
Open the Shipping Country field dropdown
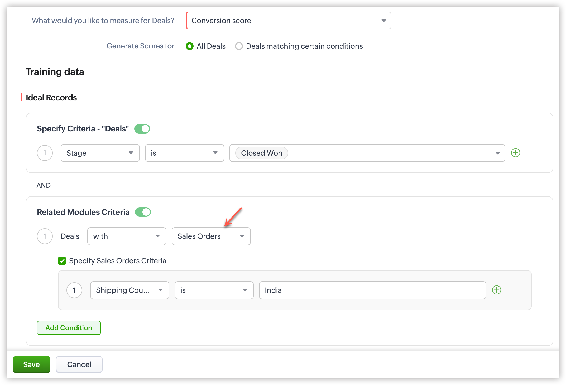click(129, 290)
